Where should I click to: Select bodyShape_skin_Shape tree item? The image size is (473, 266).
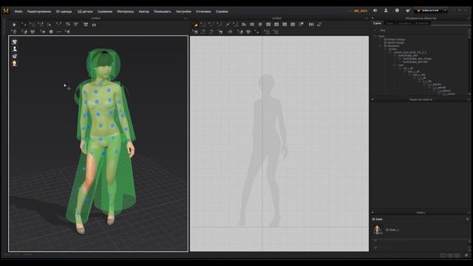417,59
